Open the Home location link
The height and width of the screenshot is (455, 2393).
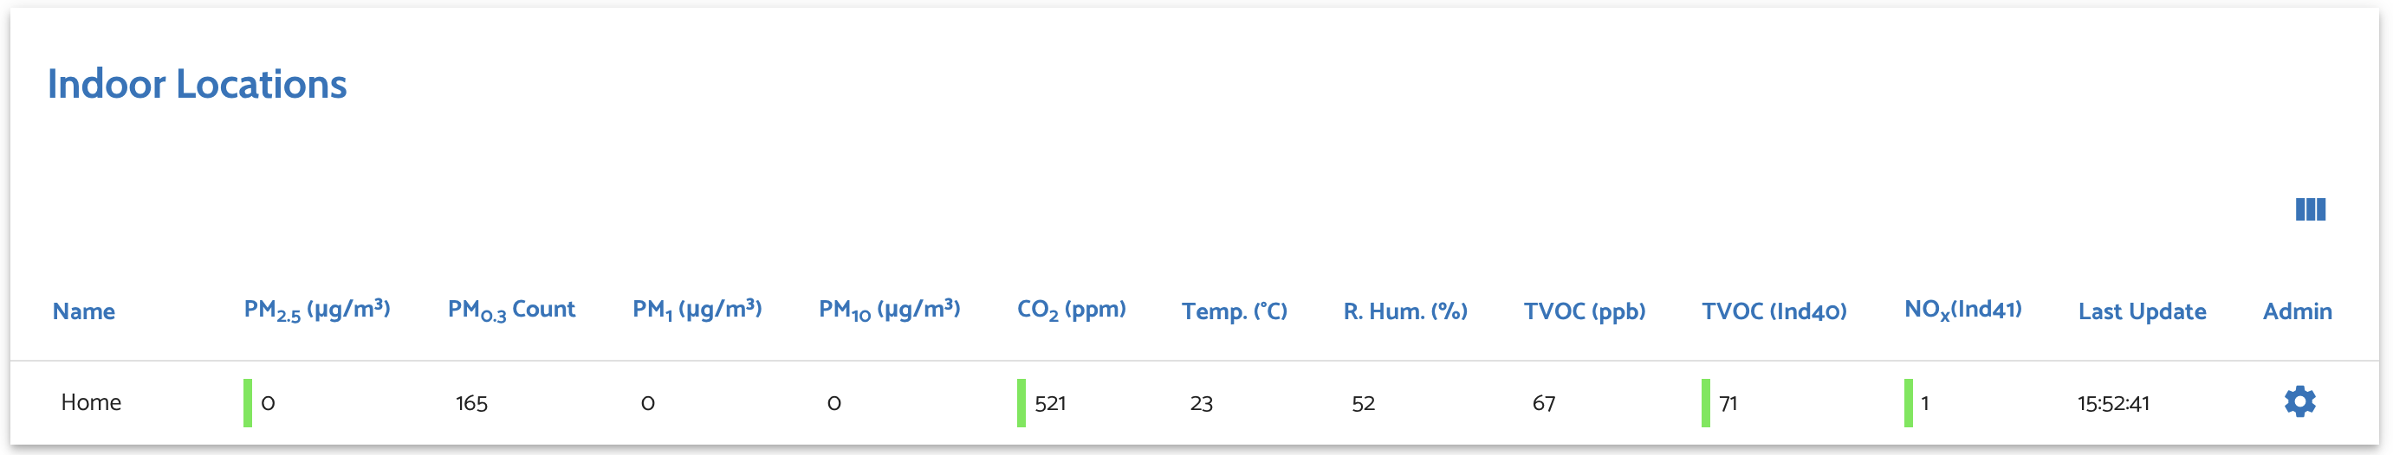click(91, 402)
